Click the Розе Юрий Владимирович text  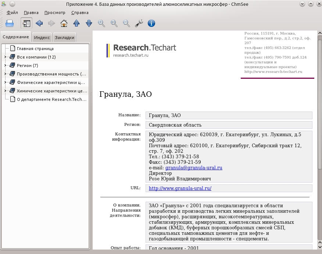180,179
